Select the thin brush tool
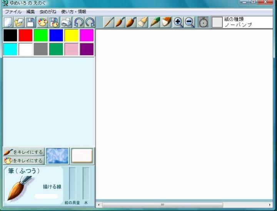This screenshot has width=277, height=211. pyautogui.click(x=109, y=22)
